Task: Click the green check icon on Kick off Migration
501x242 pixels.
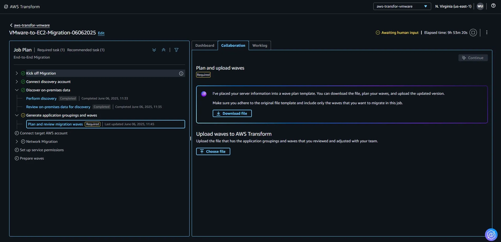Action: [23, 73]
